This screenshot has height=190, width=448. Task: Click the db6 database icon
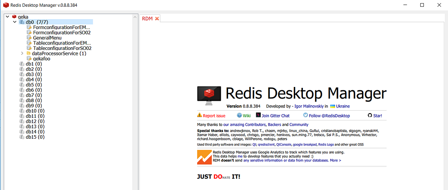(22, 90)
